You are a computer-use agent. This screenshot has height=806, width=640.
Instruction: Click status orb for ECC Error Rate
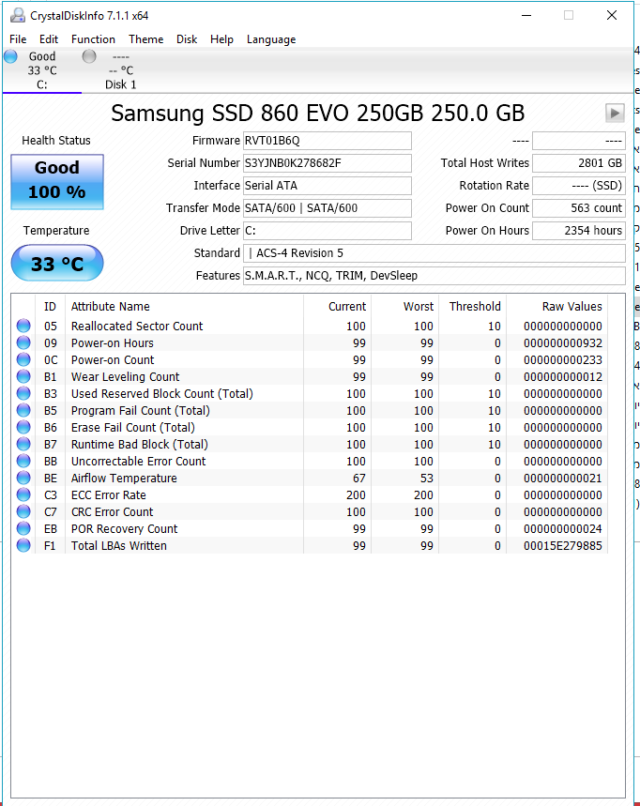23,494
